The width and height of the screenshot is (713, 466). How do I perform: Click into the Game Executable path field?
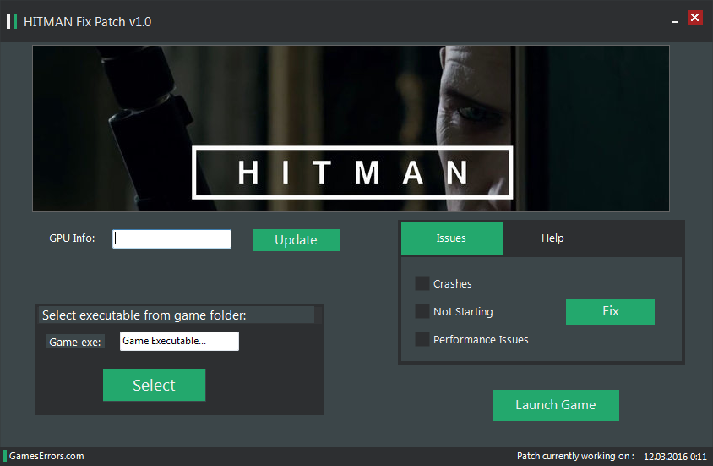179,342
